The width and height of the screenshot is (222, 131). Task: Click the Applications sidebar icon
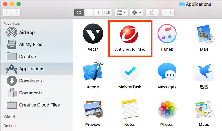(12, 68)
